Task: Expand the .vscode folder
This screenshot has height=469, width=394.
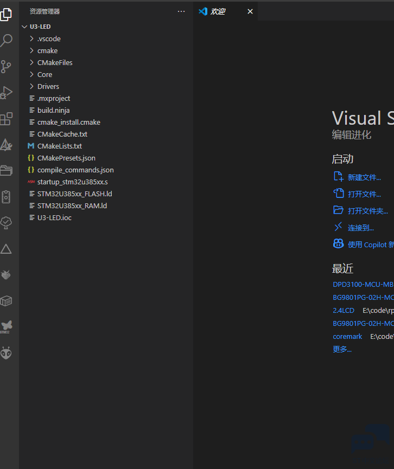Action: point(106,38)
